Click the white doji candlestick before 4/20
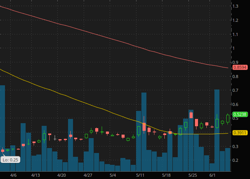 [x=55, y=138]
